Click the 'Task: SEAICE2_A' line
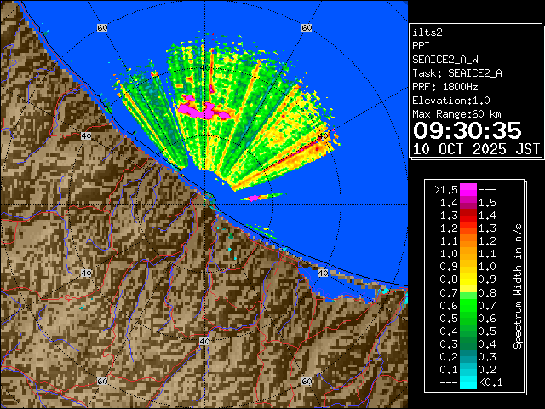The width and height of the screenshot is (545, 409). point(456,73)
